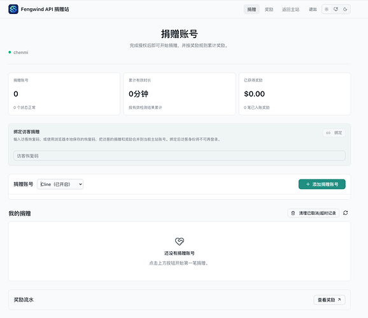
Task: Click the 奖励流水 heading
Action: tap(24, 300)
